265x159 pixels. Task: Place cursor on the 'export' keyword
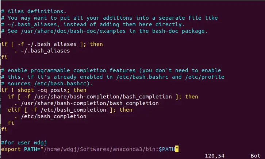click(11, 149)
